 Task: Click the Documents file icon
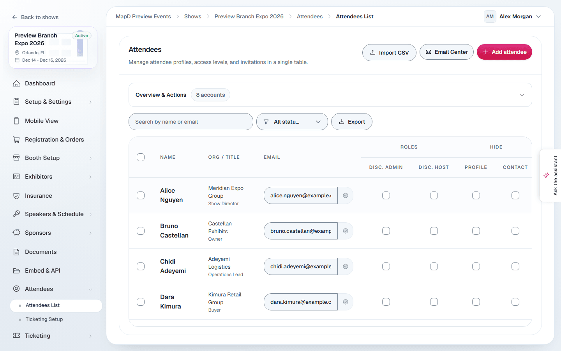click(16, 252)
